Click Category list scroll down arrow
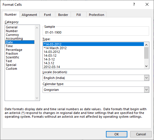This screenshot has height=140, width=154. [37, 98]
